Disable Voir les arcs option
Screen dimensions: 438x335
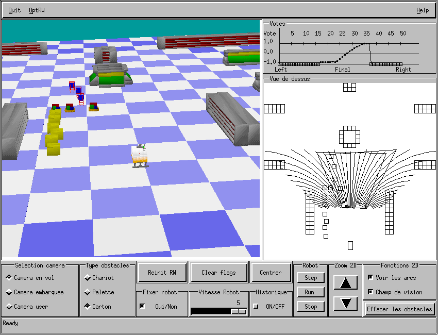[x=370, y=278]
